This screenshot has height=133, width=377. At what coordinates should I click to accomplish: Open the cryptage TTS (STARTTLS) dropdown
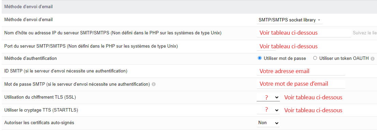268,110
